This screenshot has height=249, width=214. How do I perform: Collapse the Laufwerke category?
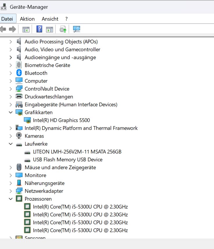pyautogui.click(x=11, y=144)
